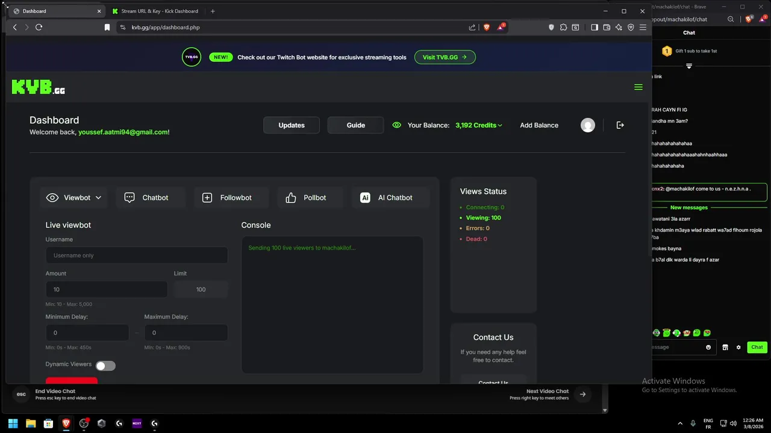Select the Dashboard browser tab
This screenshot has width=771, height=433.
tap(56, 11)
